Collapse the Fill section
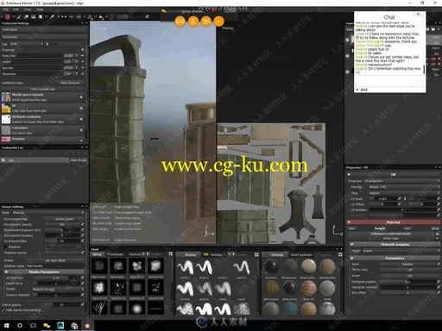 click(x=349, y=174)
